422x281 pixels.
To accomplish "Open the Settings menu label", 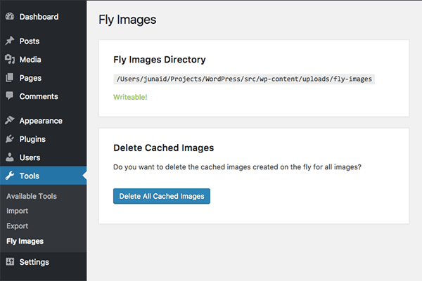I will 34,262.
